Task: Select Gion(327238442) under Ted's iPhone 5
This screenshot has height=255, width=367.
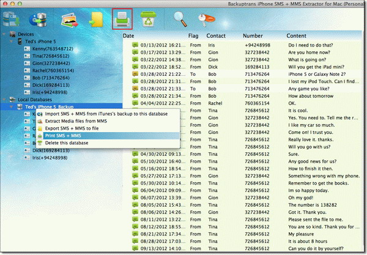Action: point(51,64)
